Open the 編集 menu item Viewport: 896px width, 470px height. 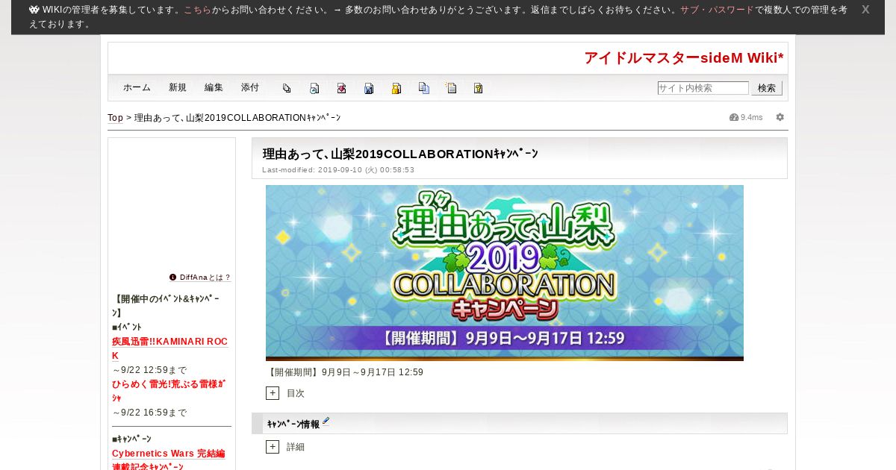214,87
